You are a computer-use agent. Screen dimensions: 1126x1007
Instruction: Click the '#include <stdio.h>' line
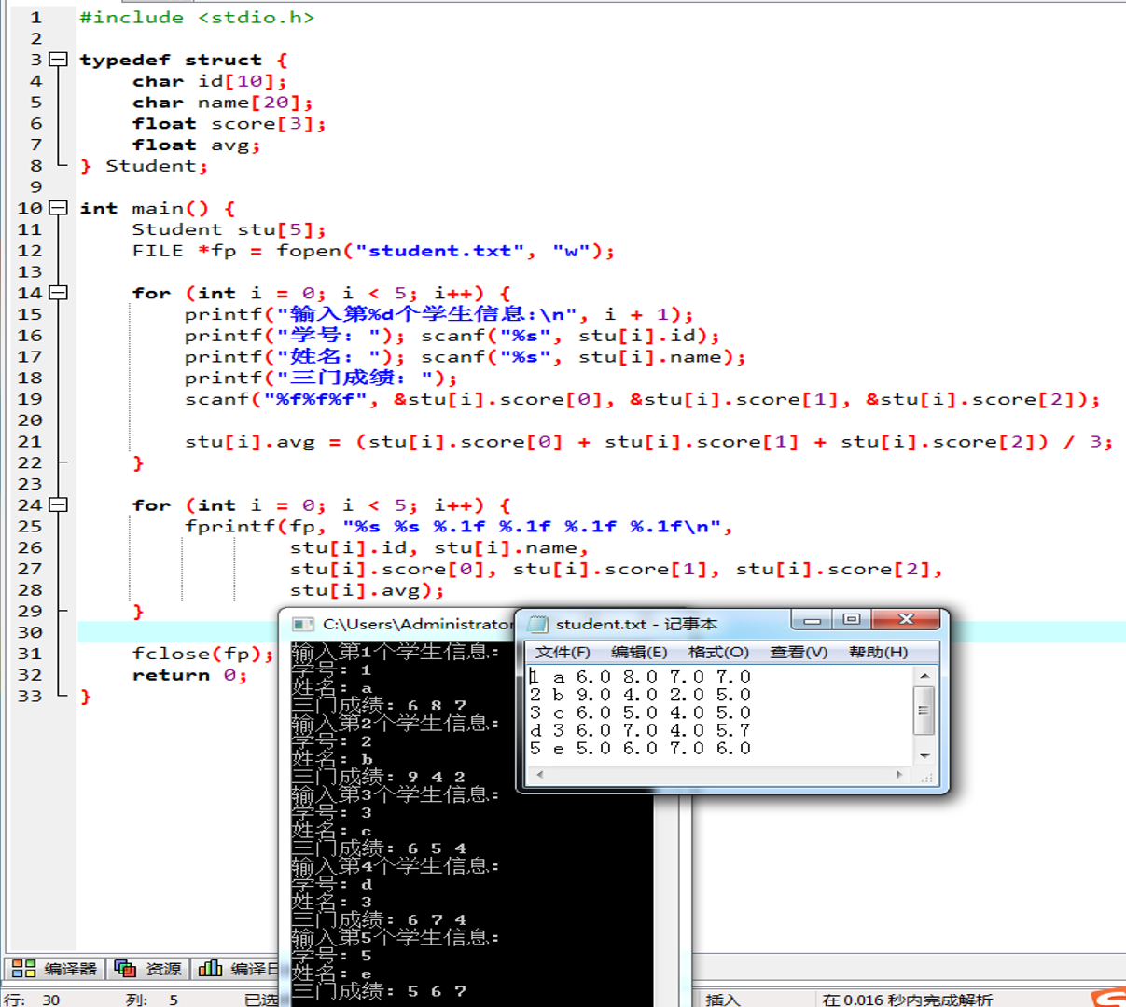pos(197,18)
